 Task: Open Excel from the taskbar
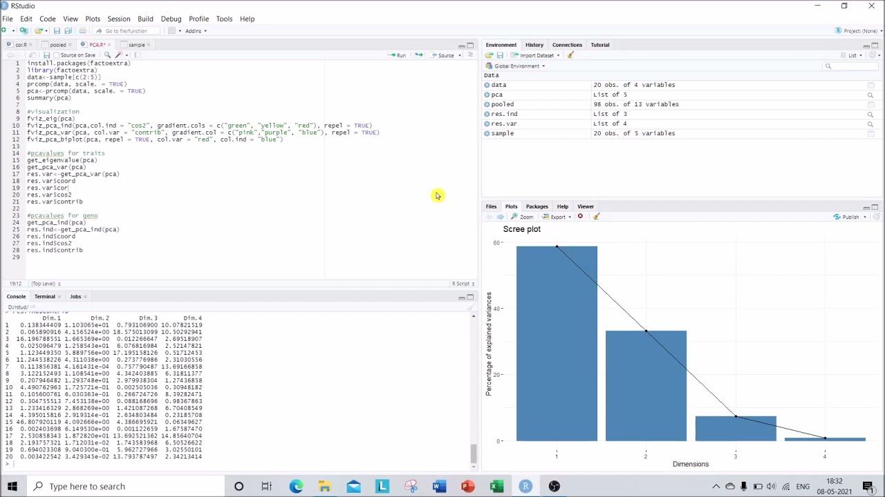pyautogui.click(x=496, y=486)
